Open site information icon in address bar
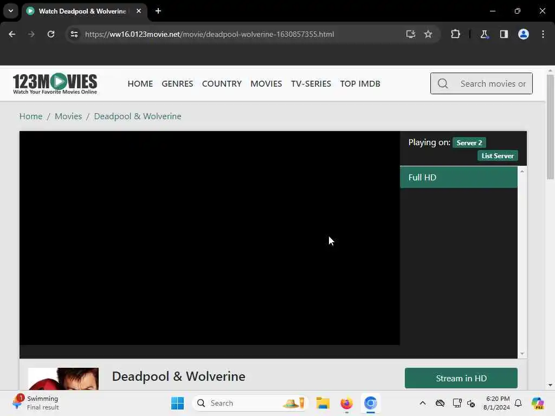Viewport: 555px width, 416px height. click(74, 34)
